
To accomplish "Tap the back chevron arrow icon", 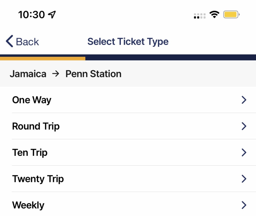I will pyautogui.click(x=9, y=41).
